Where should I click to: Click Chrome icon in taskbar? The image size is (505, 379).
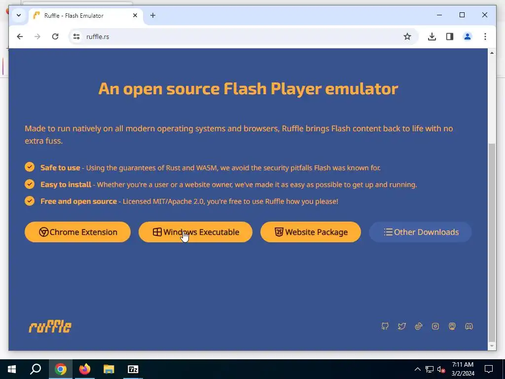point(61,369)
